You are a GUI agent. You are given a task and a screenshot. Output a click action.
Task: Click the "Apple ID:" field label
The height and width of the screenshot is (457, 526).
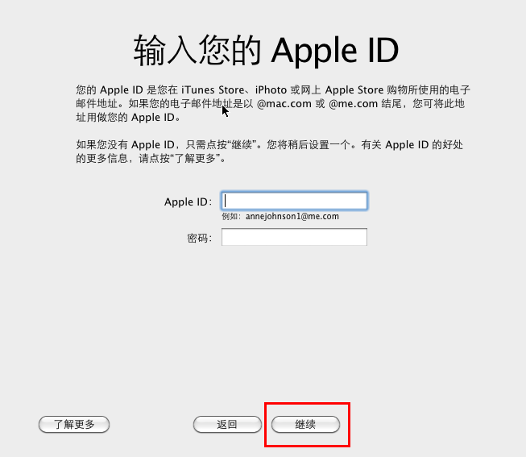click(x=188, y=201)
